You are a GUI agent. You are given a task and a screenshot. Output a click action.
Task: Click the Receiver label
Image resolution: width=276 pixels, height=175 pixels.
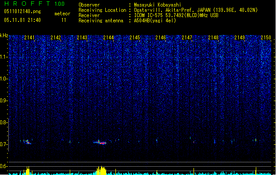[x=89, y=15]
